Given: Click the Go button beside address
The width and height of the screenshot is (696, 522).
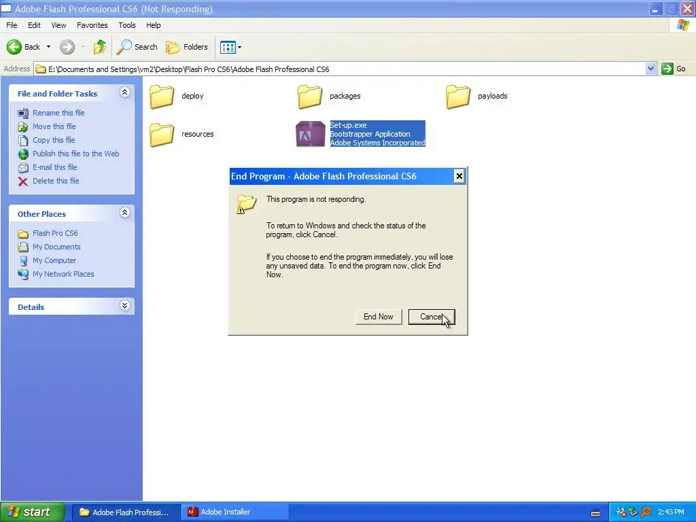Looking at the screenshot, I should pyautogui.click(x=674, y=69).
